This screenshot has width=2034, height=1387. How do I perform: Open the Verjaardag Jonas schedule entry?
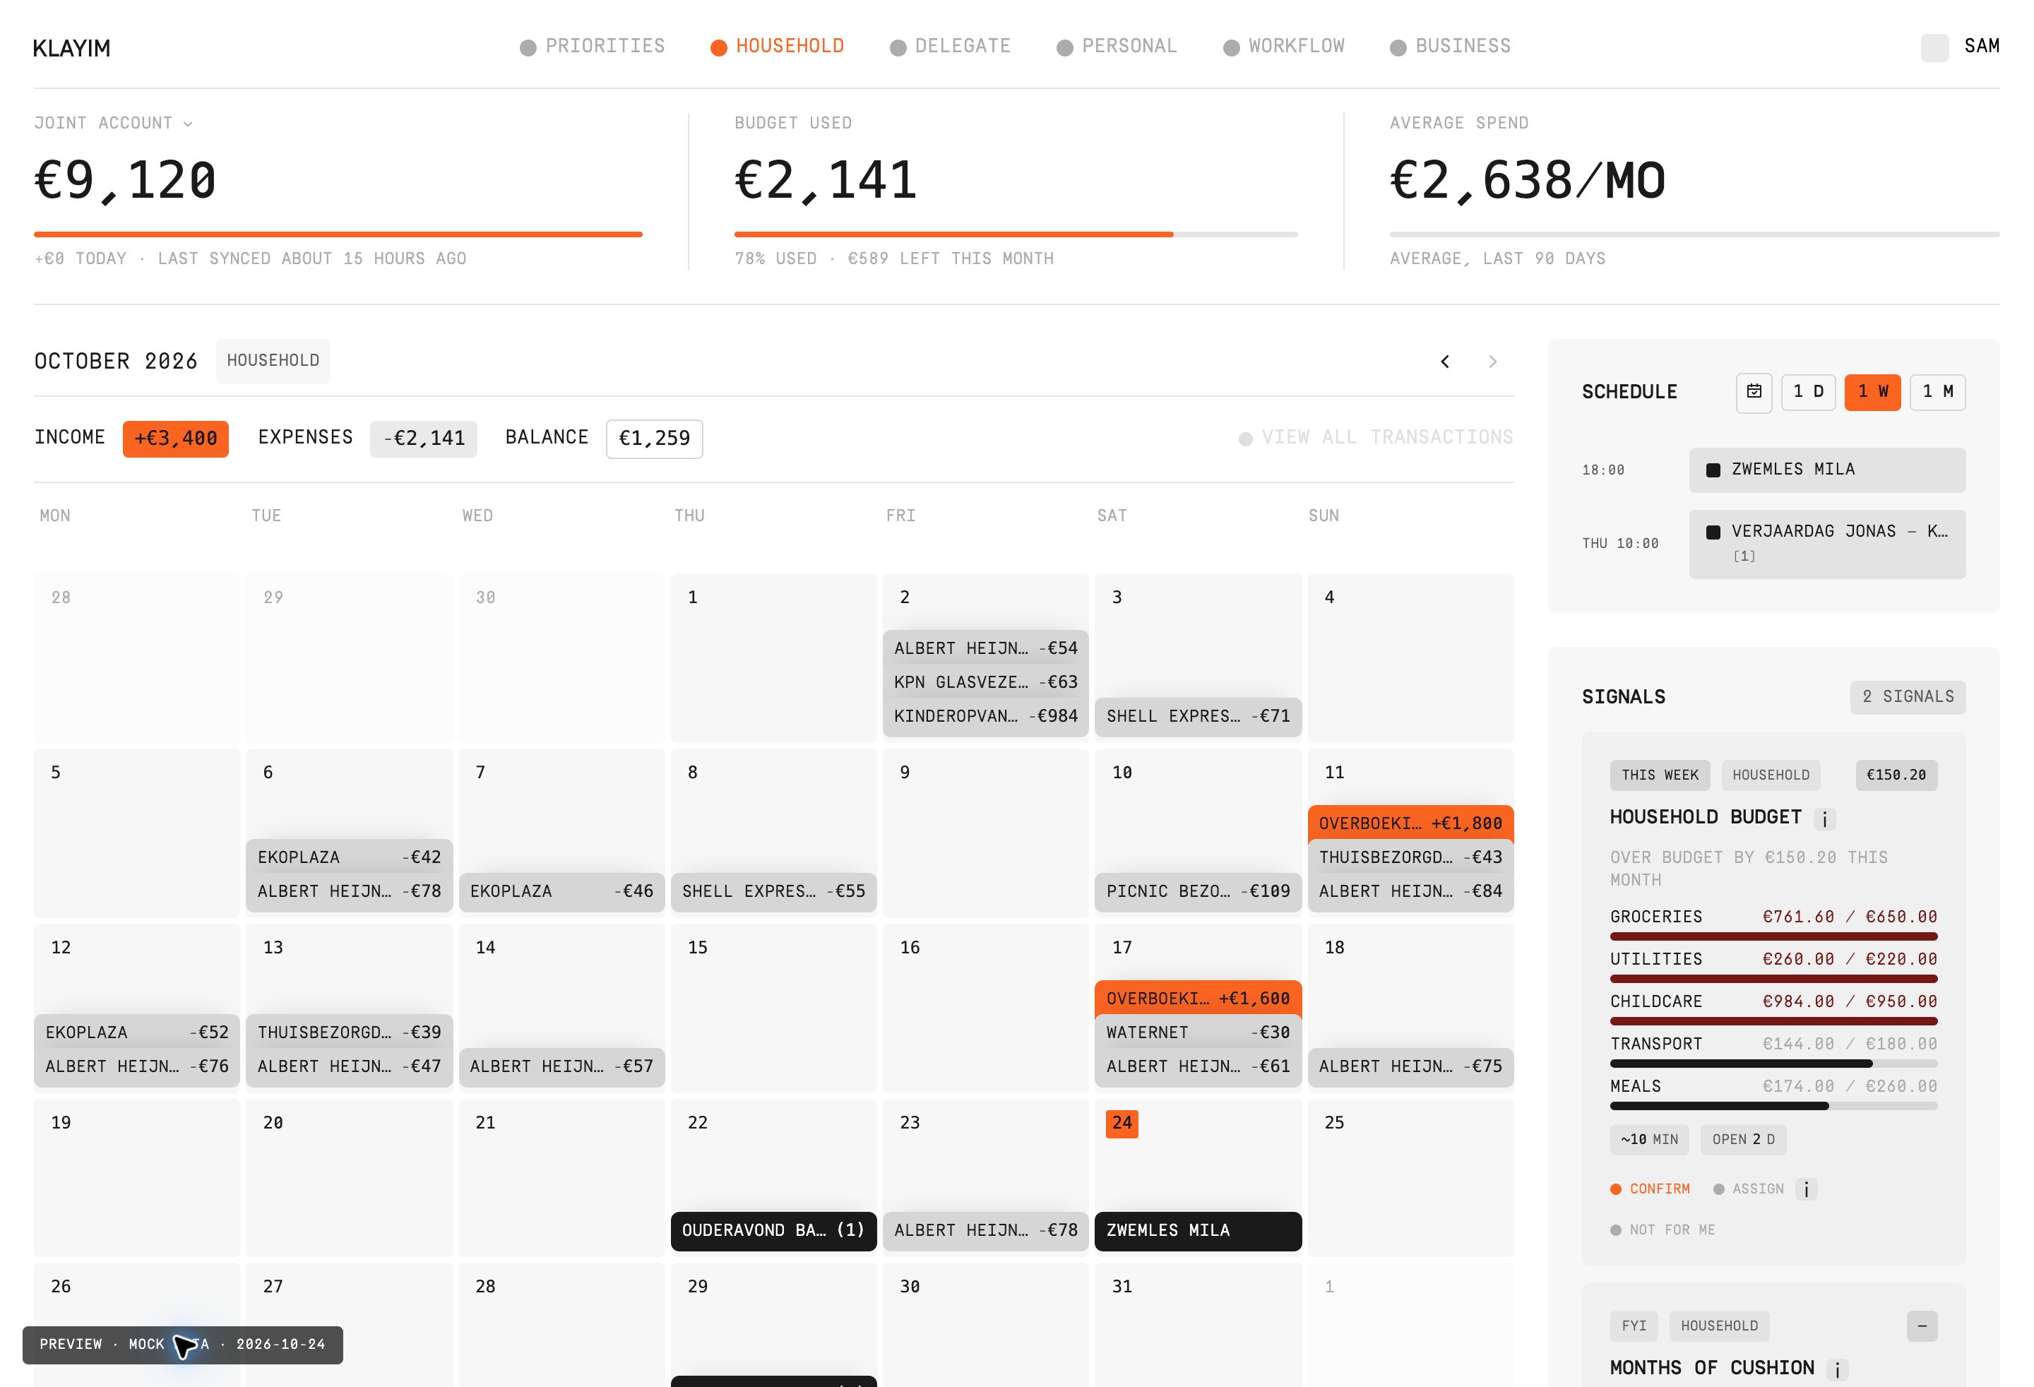tap(1828, 543)
